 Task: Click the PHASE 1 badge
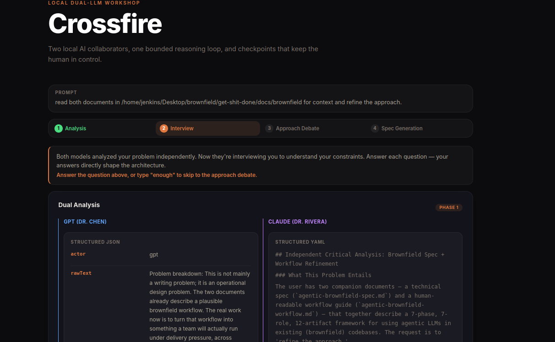(449, 208)
